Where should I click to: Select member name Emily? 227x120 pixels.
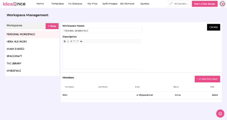click(65, 95)
